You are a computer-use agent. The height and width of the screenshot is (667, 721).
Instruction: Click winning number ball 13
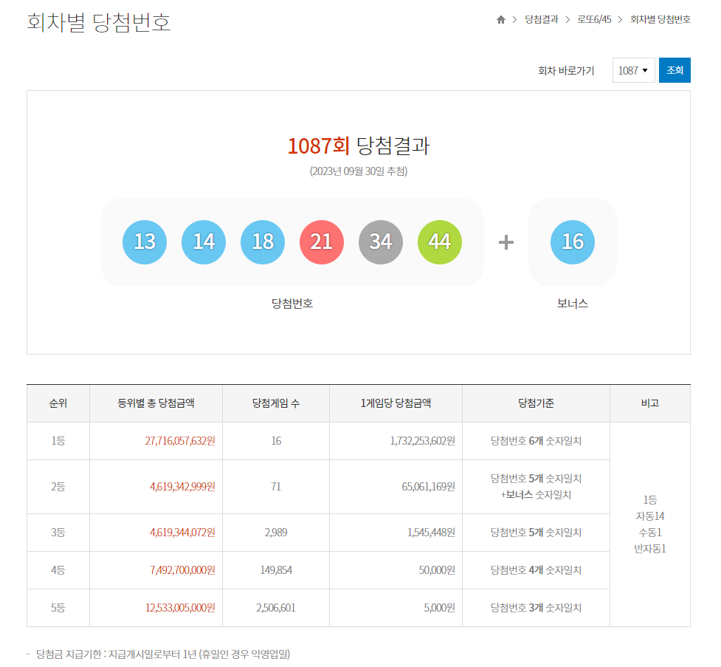pos(145,242)
